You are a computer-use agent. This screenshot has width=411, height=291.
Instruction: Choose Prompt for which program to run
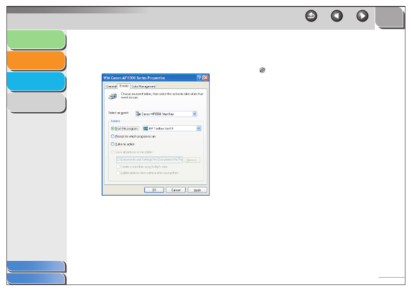pyautogui.click(x=113, y=136)
